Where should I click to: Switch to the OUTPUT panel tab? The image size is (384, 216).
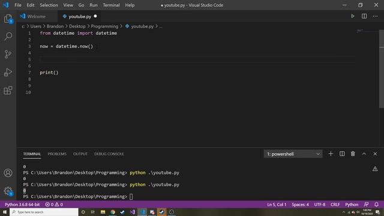pos(80,154)
